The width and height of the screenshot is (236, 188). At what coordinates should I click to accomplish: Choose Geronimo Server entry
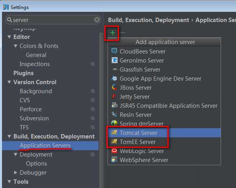point(164,61)
